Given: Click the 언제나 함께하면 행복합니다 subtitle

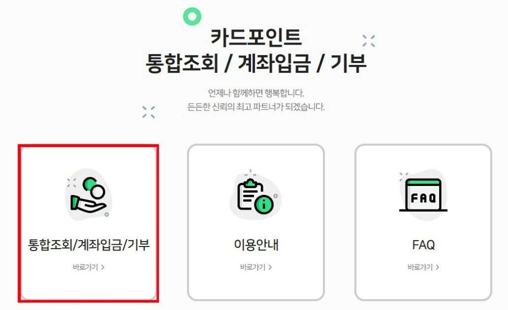Looking at the screenshot, I should point(256,93).
